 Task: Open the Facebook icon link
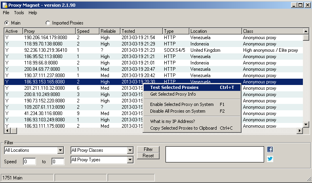tap(270, 149)
